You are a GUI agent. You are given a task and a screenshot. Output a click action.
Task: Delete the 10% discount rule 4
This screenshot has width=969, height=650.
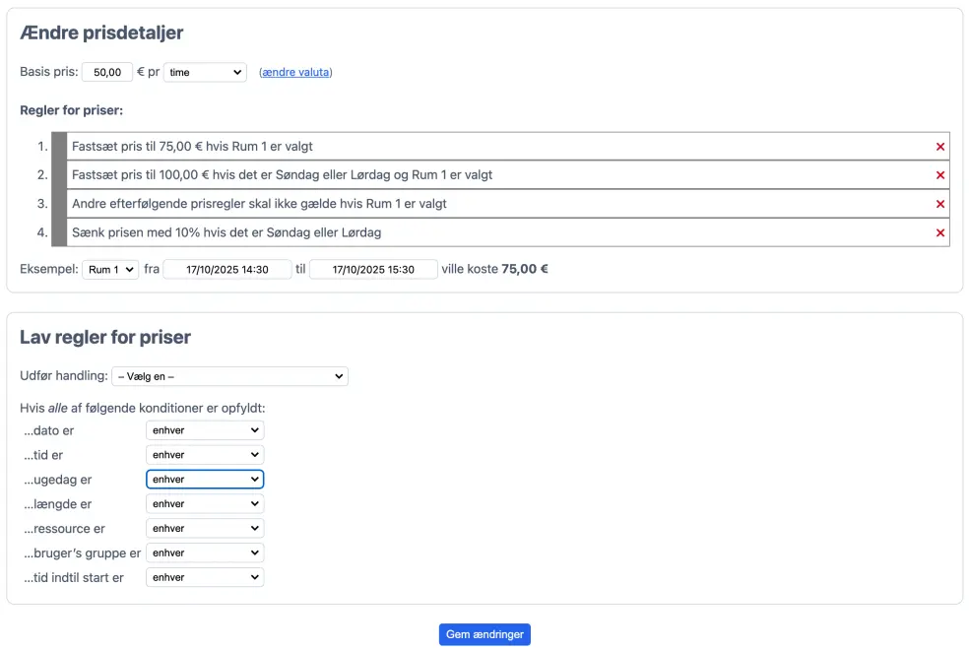tap(939, 233)
